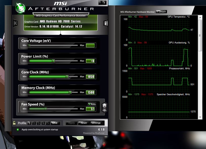The height and width of the screenshot is (149, 206).
Task: Select profile slot 5
Action: click(x=48, y=123)
